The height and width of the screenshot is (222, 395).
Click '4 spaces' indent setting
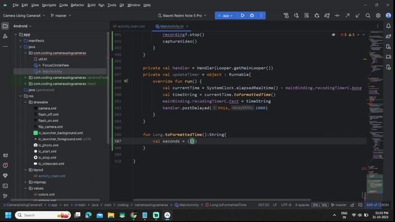pyautogui.click(x=302, y=205)
